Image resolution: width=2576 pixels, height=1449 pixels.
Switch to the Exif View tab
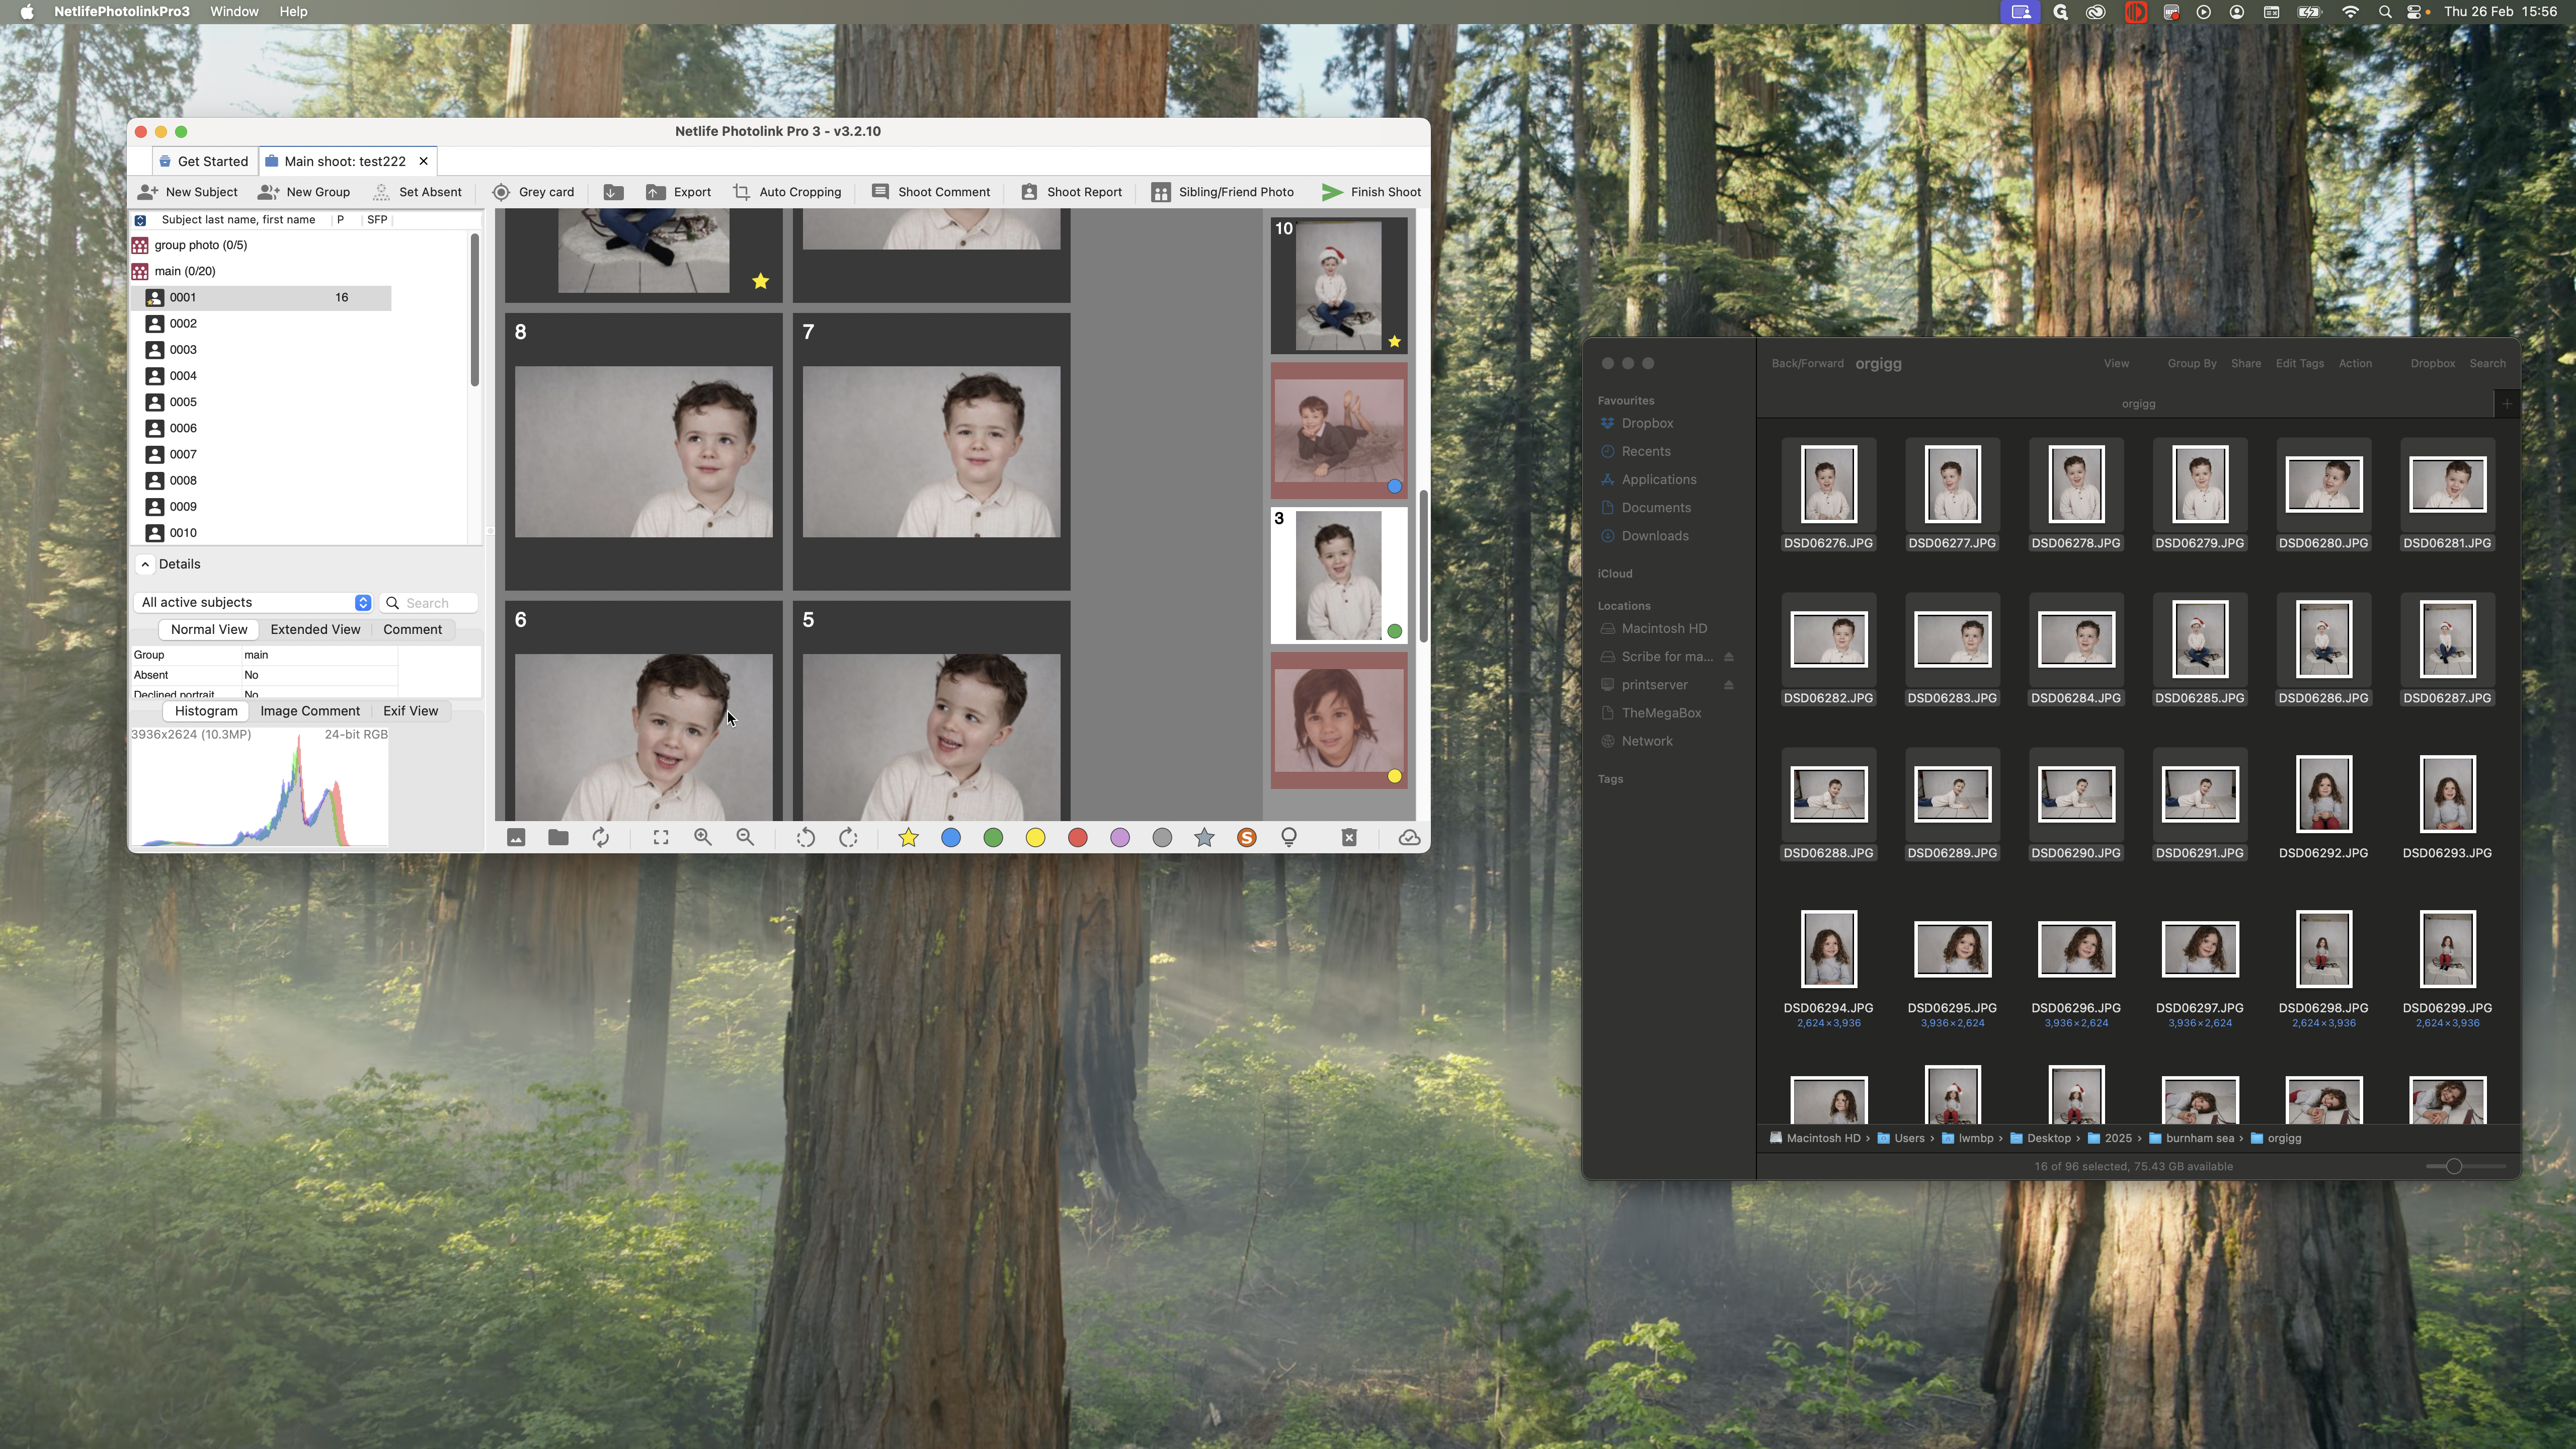coord(410,711)
